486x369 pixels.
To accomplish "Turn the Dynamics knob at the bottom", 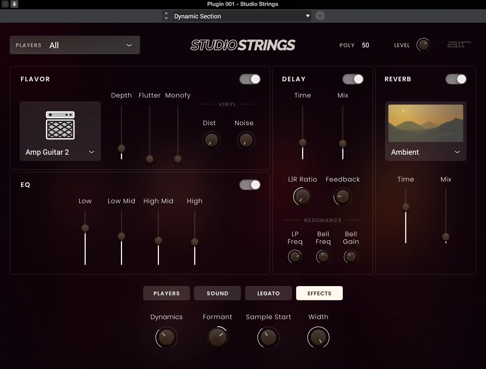I will (166, 337).
